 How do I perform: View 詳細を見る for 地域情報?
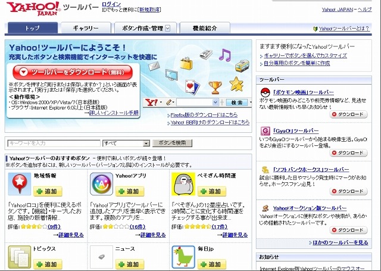pyautogui.click(x=71, y=235)
